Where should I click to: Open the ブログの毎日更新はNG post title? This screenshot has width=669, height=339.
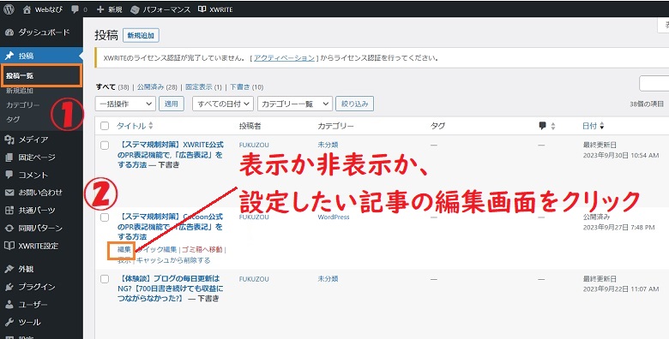[170, 288]
